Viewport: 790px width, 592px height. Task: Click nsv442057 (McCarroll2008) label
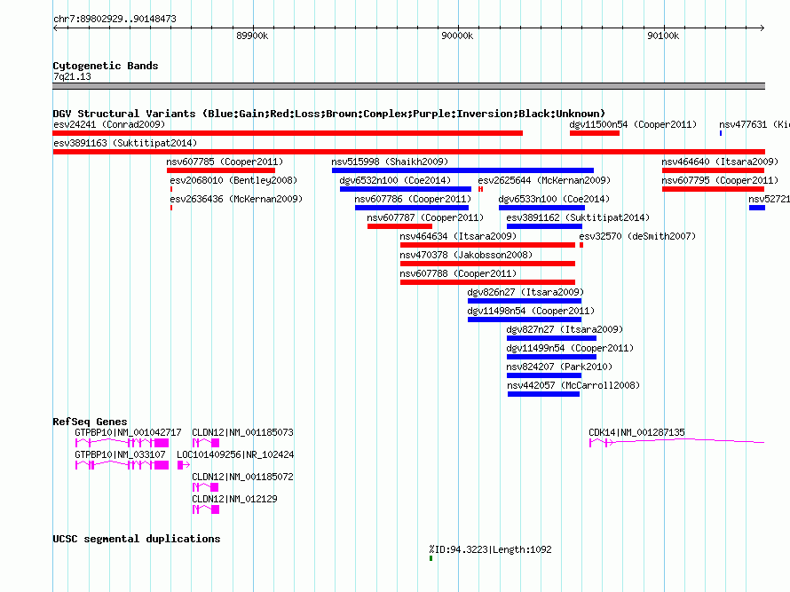pos(573,385)
